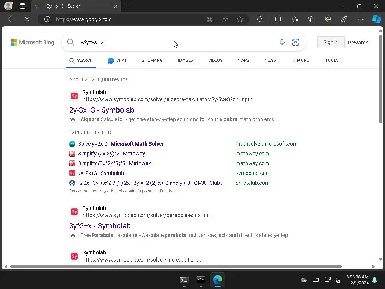Open visual search camera icon
Screen dimensions: 385x289
pyautogui.click(x=296, y=42)
